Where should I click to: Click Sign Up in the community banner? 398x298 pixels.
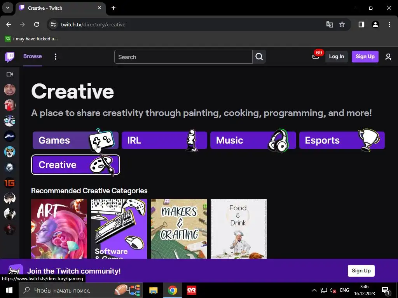tap(361, 270)
